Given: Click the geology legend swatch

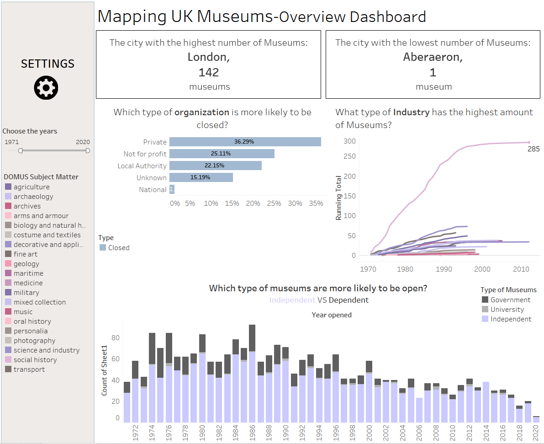Looking at the screenshot, I should pyautogui.click(x=8, y=264).
